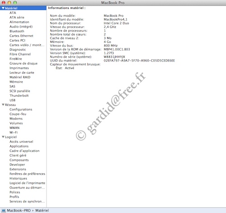This screenshot has height=213, width=226.
Task: Open the Alimentation entry
Action: coord(19,22)
